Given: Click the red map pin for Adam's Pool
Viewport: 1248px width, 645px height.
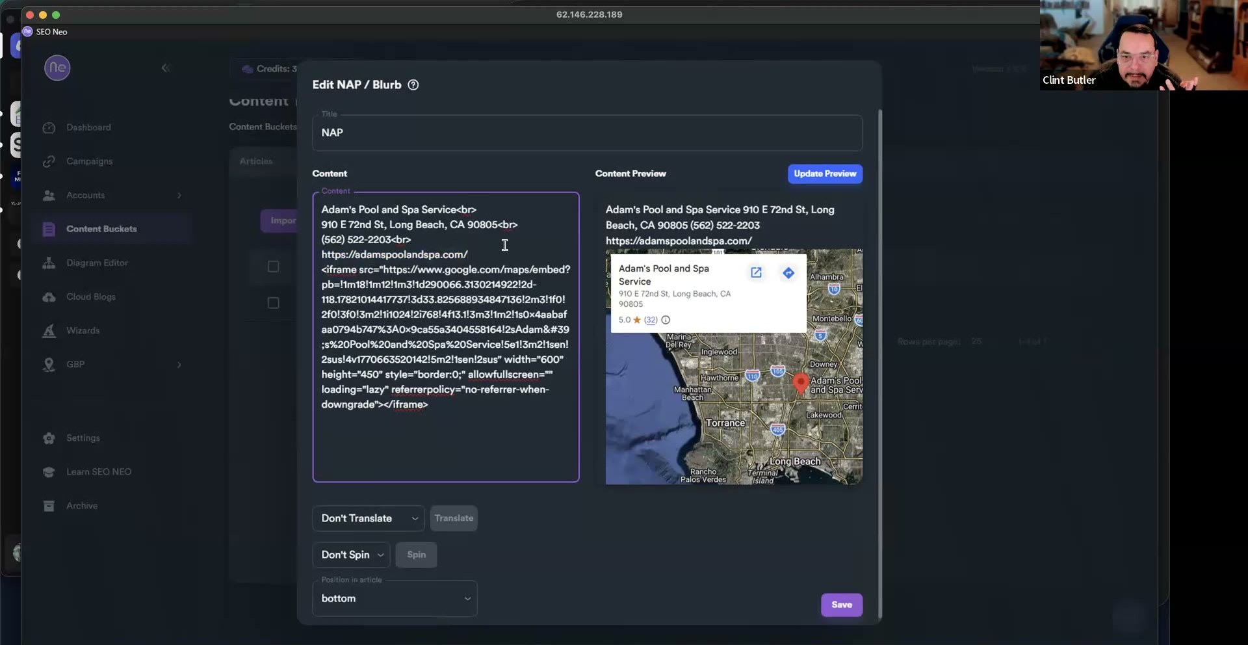Looking at the screenshot, I should pos(801,384).
